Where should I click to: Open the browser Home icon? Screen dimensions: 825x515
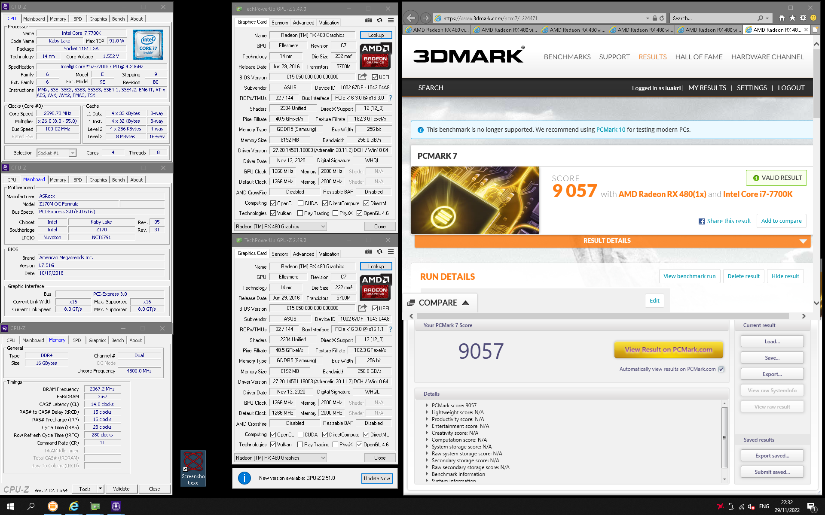coord(782,18)
